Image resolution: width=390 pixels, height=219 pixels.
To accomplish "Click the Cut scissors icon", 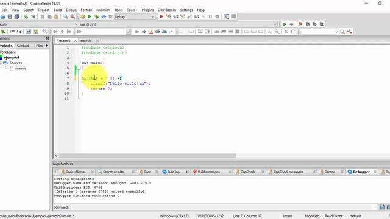I will point(43,16).
